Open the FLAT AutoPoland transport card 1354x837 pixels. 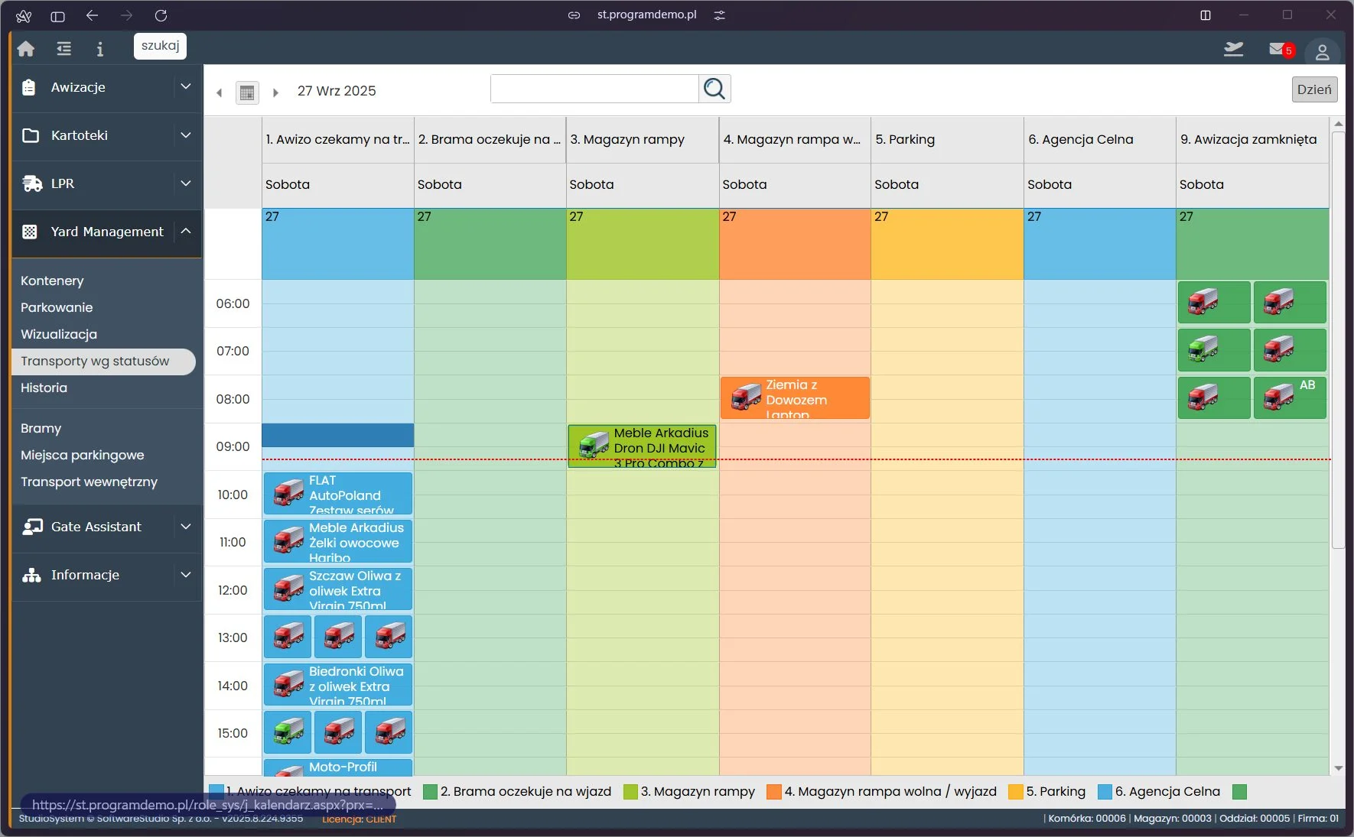337,493
